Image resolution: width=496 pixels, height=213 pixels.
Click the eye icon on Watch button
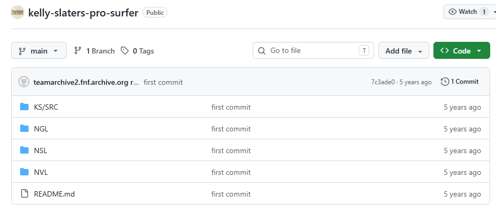click(x=453, y=12)
